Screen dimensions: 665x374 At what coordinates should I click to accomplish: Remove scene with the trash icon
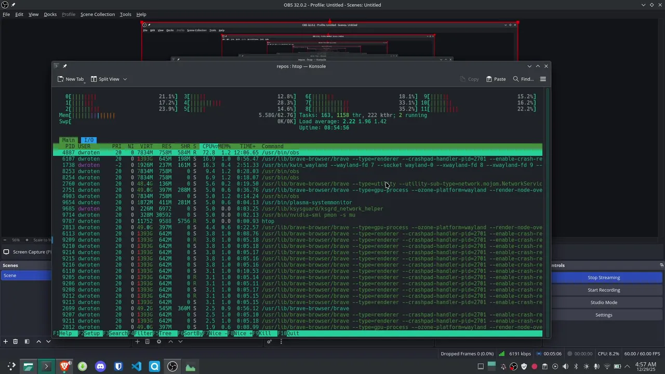tap(15, 341)
